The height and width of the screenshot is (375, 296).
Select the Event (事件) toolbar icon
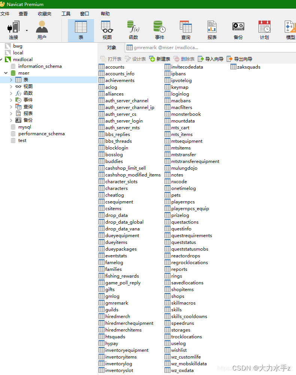tap(160, 30)
